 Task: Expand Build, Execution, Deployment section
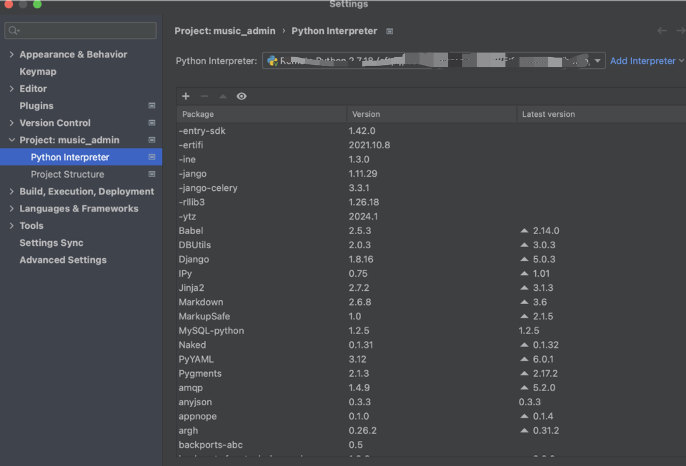[x=12, y=192]
